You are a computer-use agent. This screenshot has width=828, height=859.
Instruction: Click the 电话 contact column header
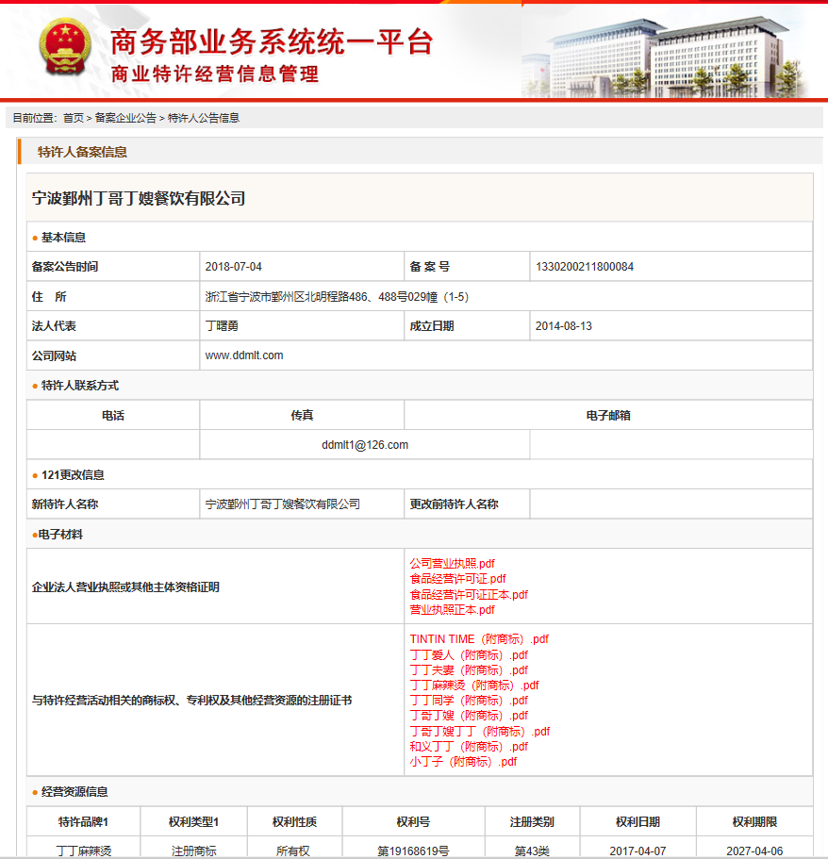[x=113, y=415]
